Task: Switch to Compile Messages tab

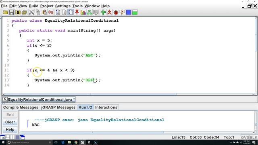Action: (x=21, y=108)
